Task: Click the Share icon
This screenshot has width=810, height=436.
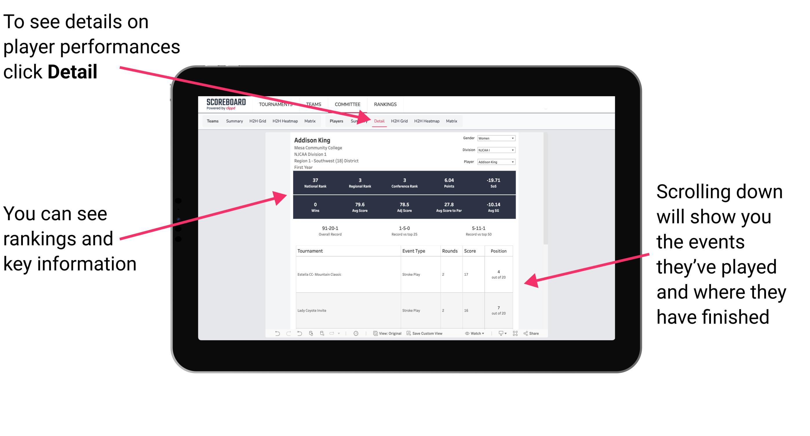Action: pos(530,333)
